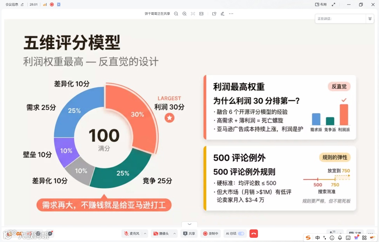Click the Sogou S logo on IME bar
This screenshot has height=242, width=379.
click(x=308, y=238)
